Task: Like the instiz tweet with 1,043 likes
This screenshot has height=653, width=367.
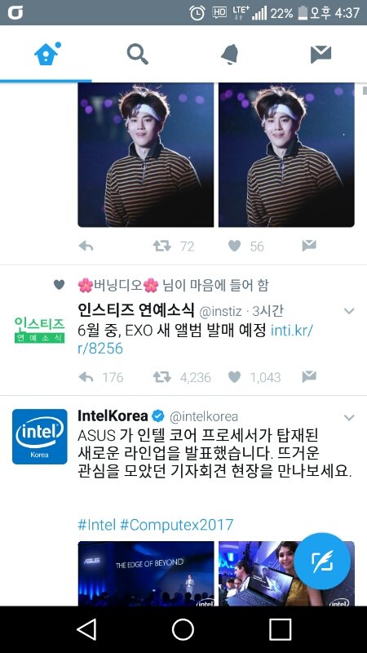Action: (x=235, y=377)
